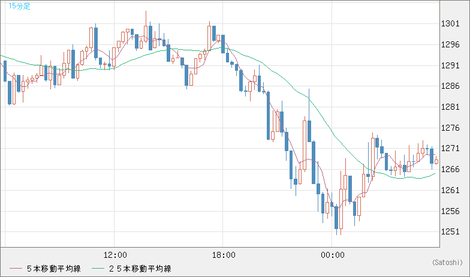The width and height of the screenshot is (470, 277).
Task: Click the 1271 price axis label
Action: [x=450, y=149]
